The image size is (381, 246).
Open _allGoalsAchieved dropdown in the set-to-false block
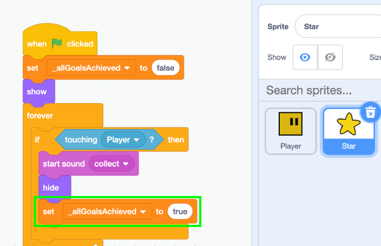point(127,68)
